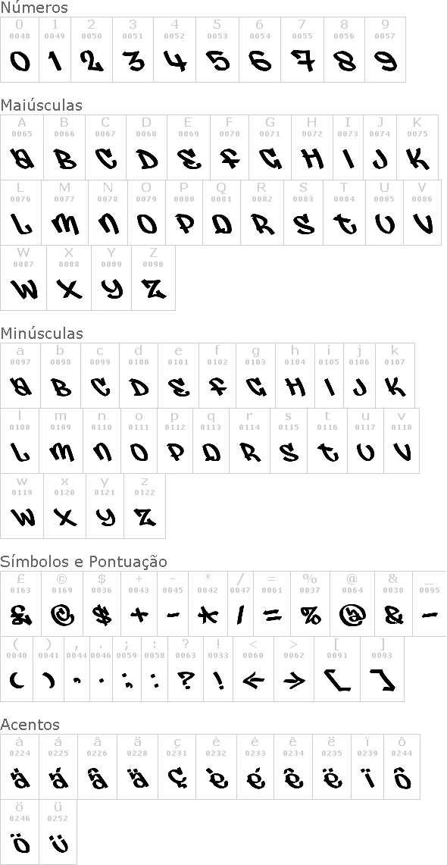Click the Símbolos e Pontuação heading
The width and height of the screenshot is (447, 865).
[83, 562]
